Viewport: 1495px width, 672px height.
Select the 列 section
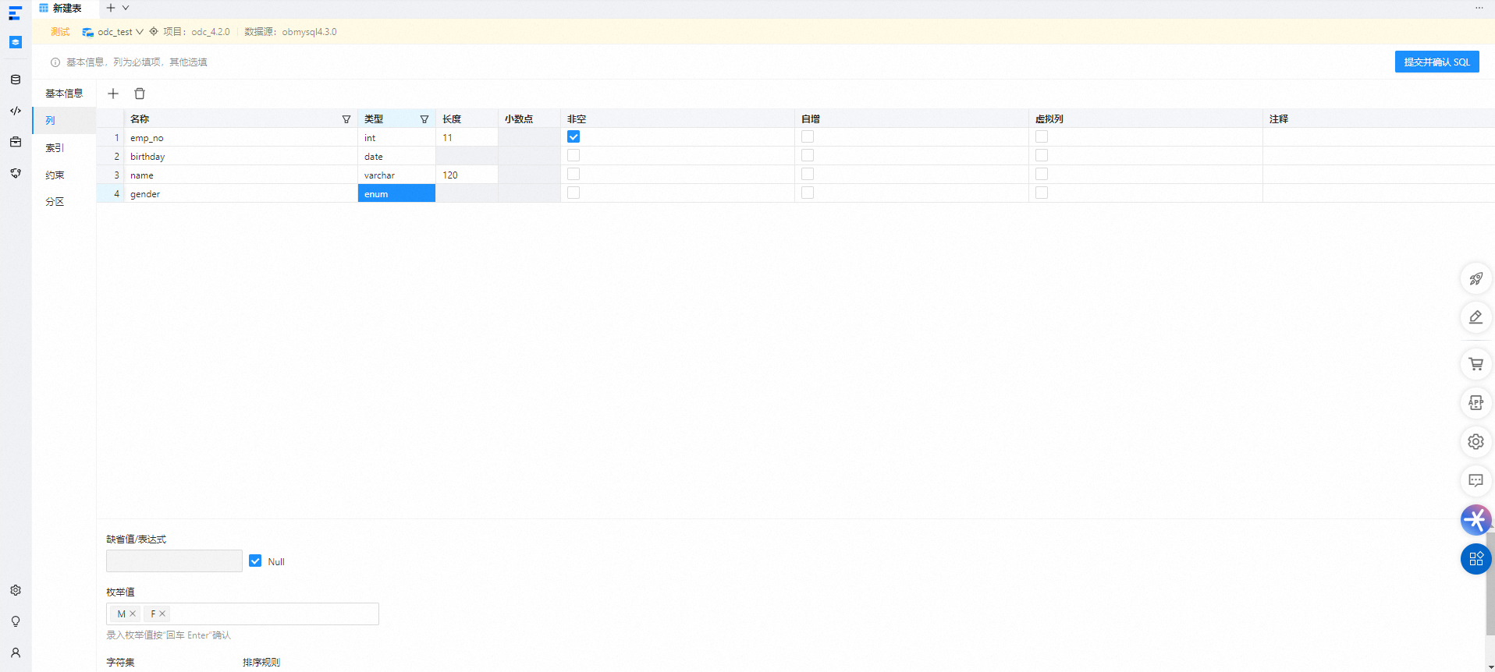(x=64, y=121)
